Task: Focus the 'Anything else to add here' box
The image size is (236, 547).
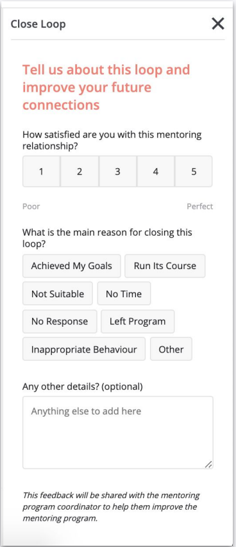Action: click(x=118, y=432)
